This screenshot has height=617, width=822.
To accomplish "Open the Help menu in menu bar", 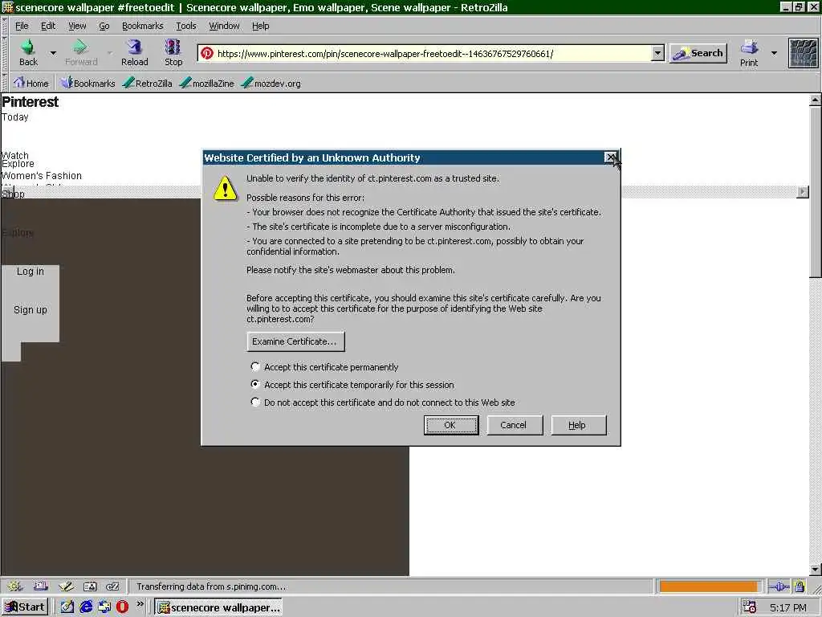I will (x=260, y=26).
